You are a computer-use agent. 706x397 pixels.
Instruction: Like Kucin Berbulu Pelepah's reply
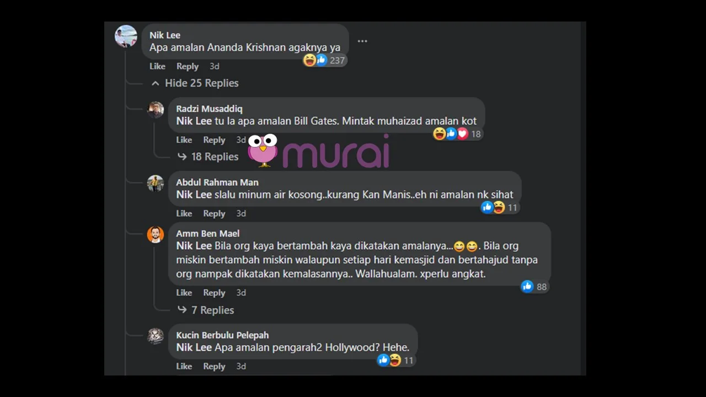click(x=184, y=366)
